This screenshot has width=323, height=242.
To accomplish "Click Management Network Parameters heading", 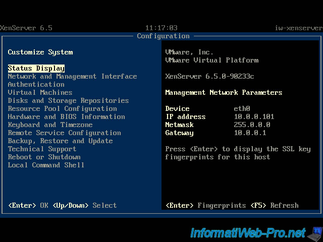I will coord(224,92).
